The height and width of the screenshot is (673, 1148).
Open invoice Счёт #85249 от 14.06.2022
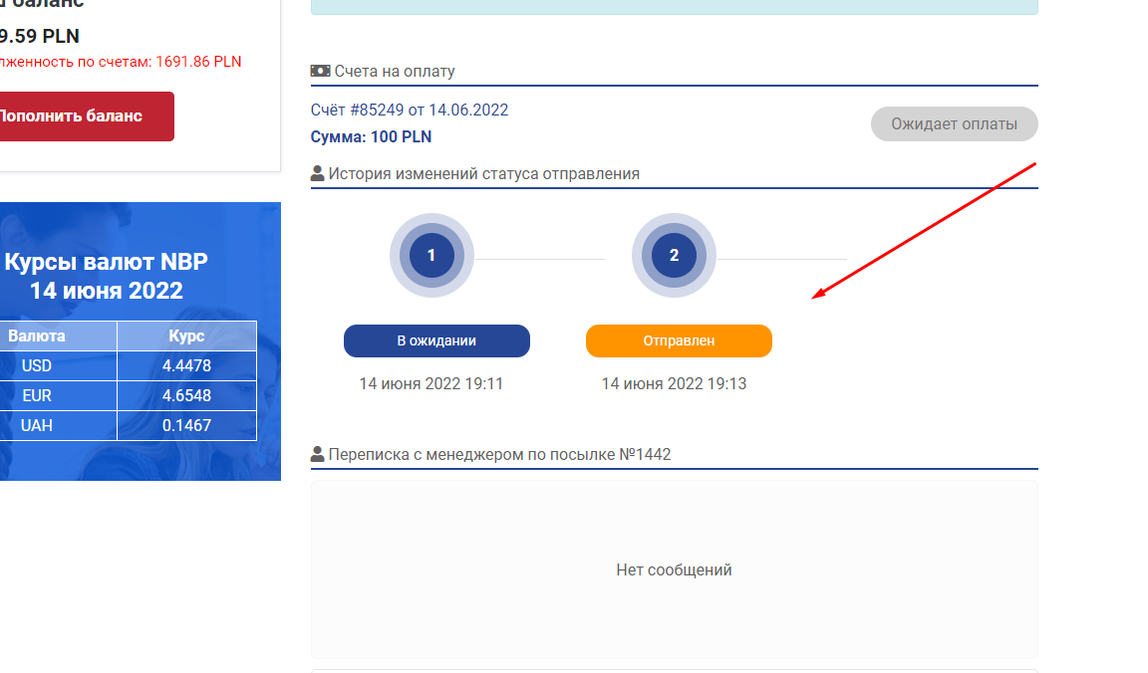pyautogui.click(x=410, y=110)
